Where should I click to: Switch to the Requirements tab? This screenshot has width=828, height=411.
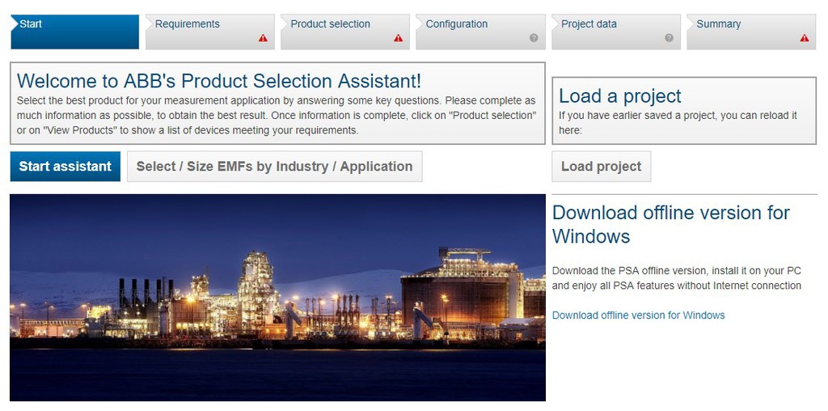click(210, 32)
